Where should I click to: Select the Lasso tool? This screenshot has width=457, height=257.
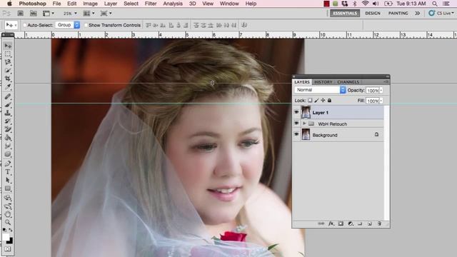pos(8,62)
